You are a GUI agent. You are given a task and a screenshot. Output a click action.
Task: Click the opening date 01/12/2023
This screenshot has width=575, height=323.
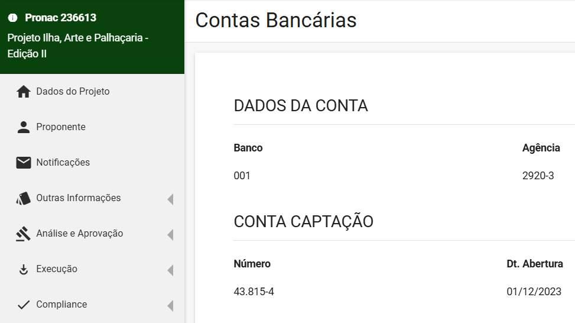534,292
